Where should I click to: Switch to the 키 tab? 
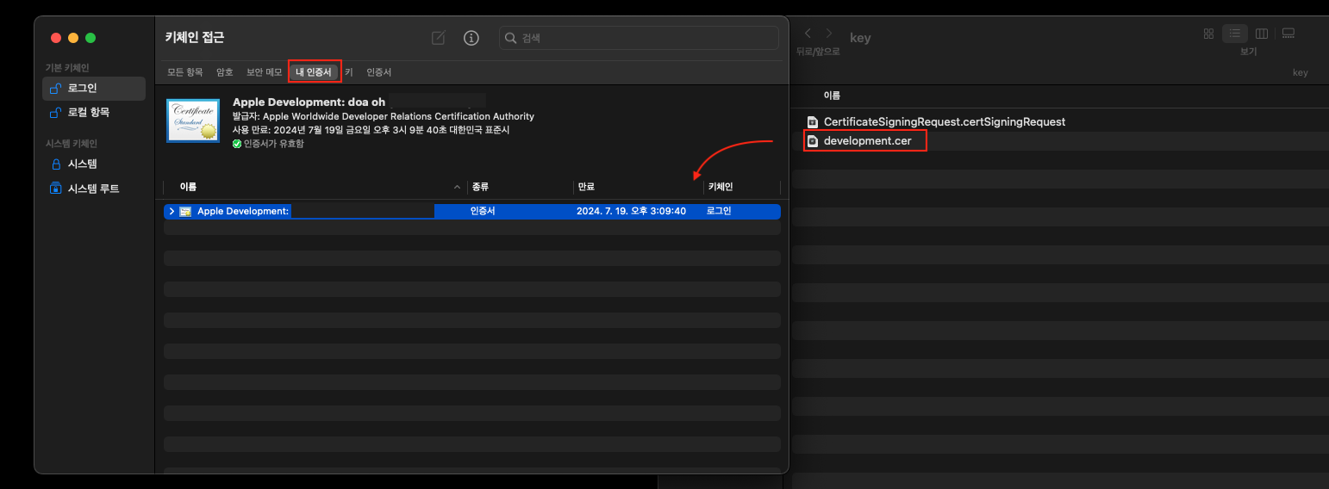point(349,72)
